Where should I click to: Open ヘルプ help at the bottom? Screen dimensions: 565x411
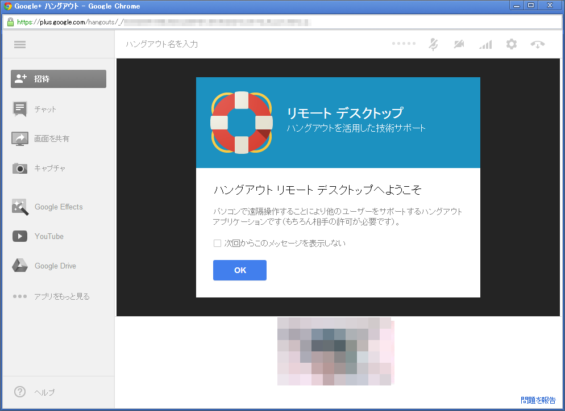pyautogui.click(x=44, y=392)
